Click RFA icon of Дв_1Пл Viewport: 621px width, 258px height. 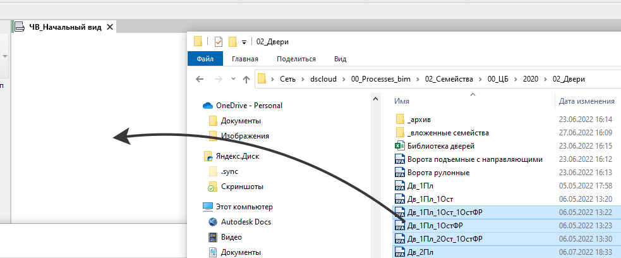[400, 186]
